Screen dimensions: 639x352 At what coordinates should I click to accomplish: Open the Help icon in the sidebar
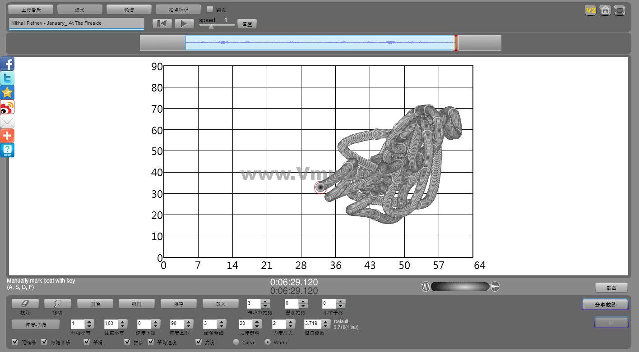(x=7, y=150)
